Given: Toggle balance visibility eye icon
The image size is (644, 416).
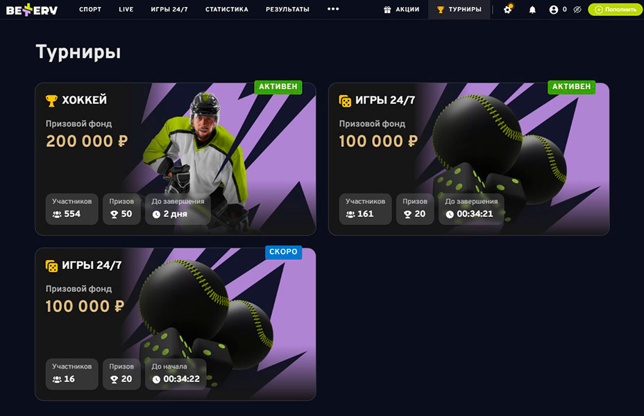Looking at the screenshot, I should 577,10.
